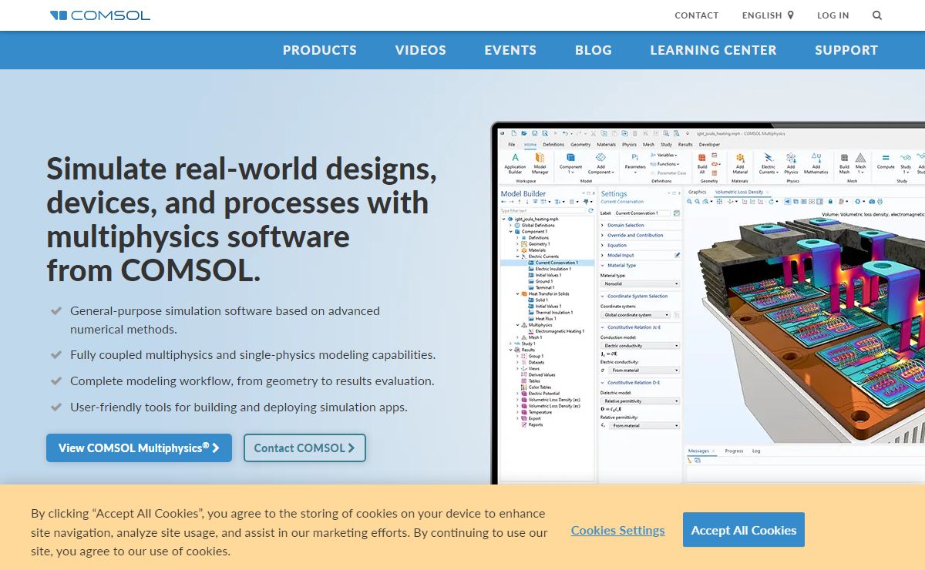Image resolution: width=925 pixels, height=570 pixels.
Task: Select Developer ribbon tab in app screenshot
Action: coord(709,145)
